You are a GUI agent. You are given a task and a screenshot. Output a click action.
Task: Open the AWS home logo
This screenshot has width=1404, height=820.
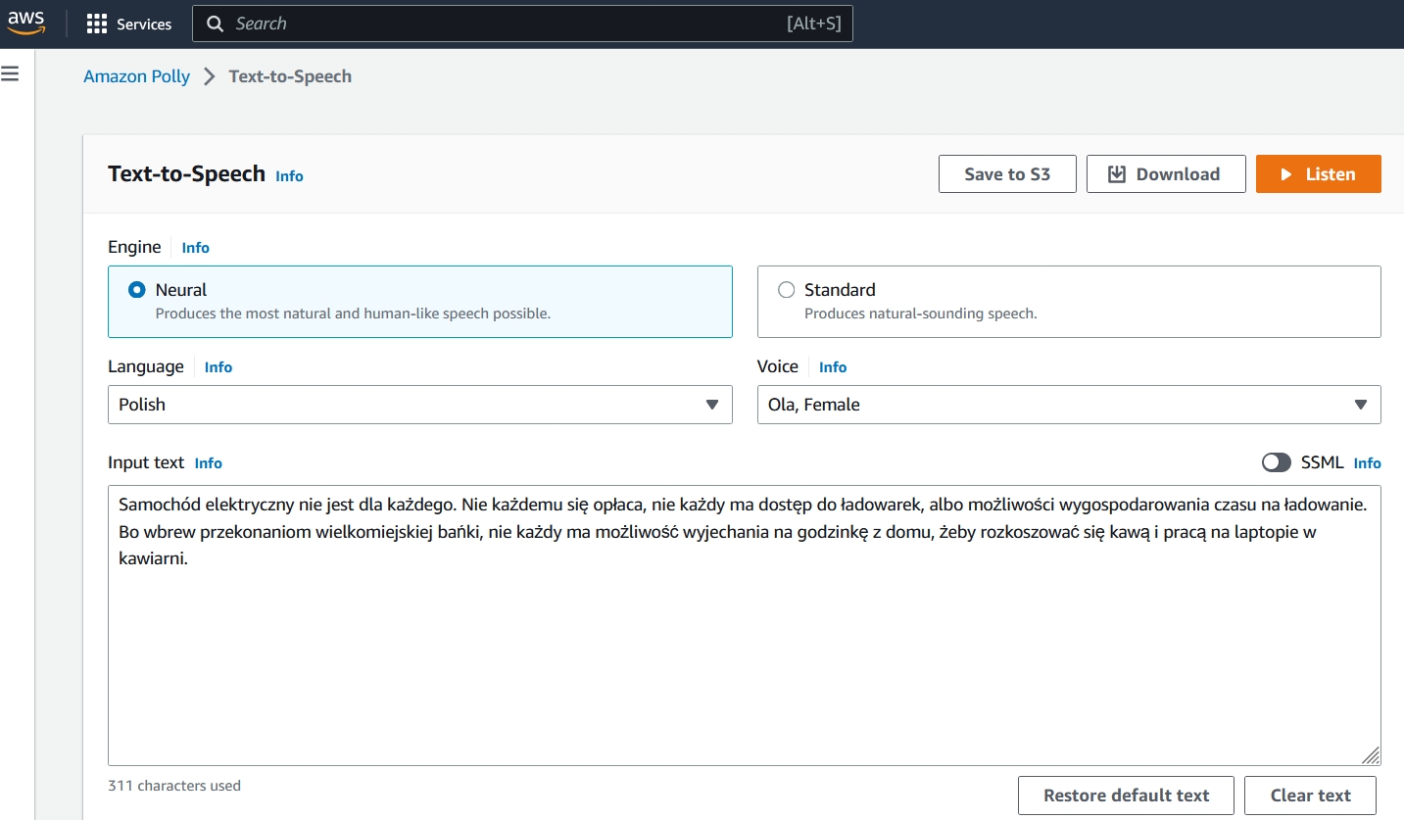(26, 23)
